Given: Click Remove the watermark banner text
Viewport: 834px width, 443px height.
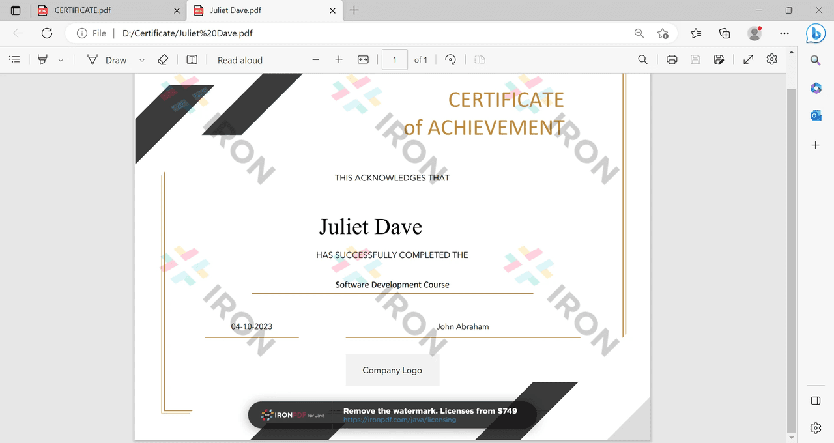Looking at the screenshot, I should tap(430, 411).
